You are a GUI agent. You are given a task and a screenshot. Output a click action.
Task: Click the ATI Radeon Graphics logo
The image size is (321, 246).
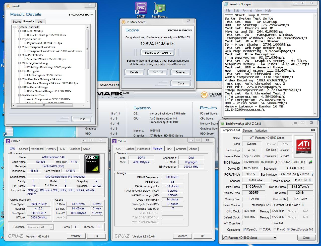(304, 147)
